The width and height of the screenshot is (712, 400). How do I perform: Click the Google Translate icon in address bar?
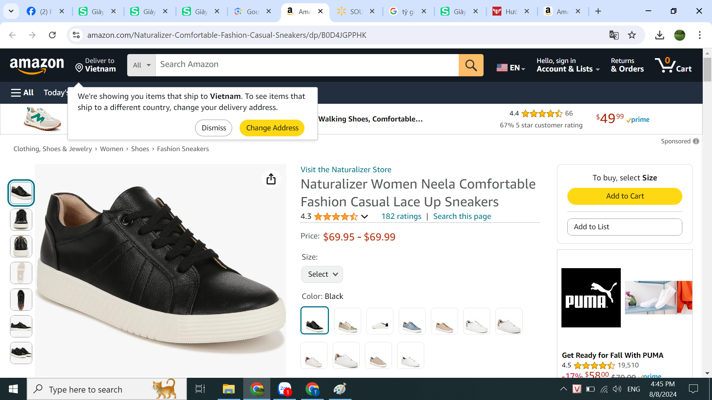[614, 35]
